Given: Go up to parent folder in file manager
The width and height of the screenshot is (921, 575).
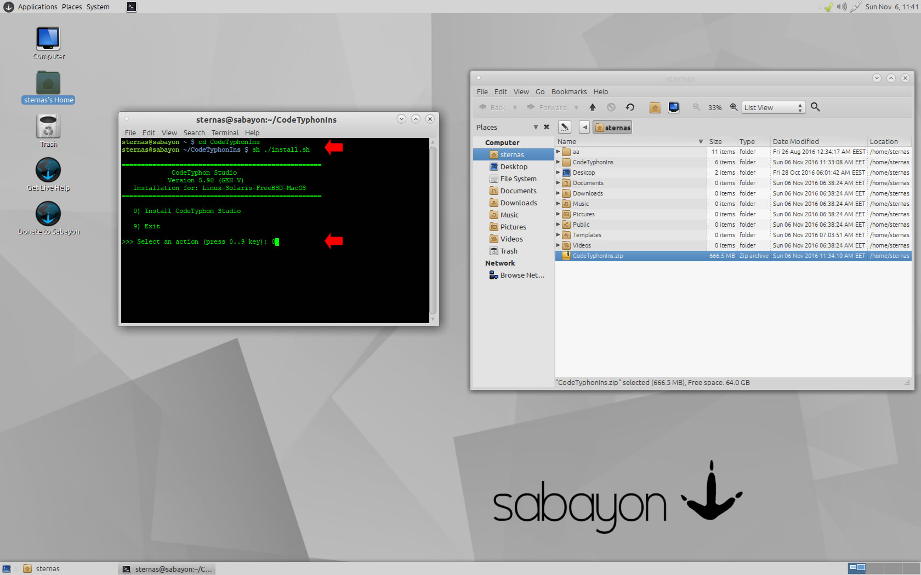Looking at the screenshot, I should click(593, 107).
